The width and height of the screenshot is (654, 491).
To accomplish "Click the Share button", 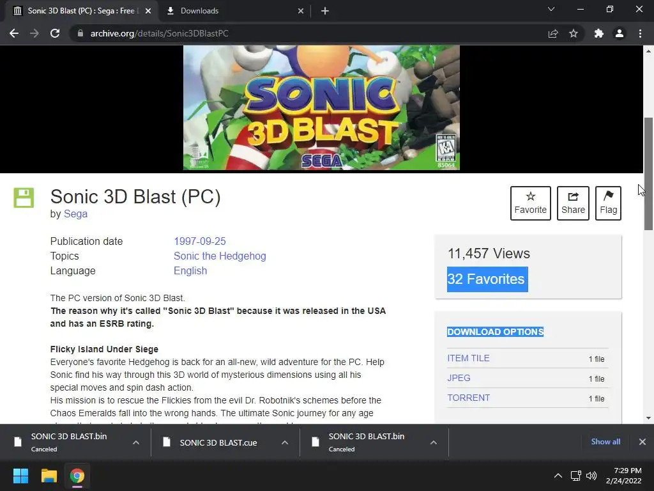I will (573, 203).
